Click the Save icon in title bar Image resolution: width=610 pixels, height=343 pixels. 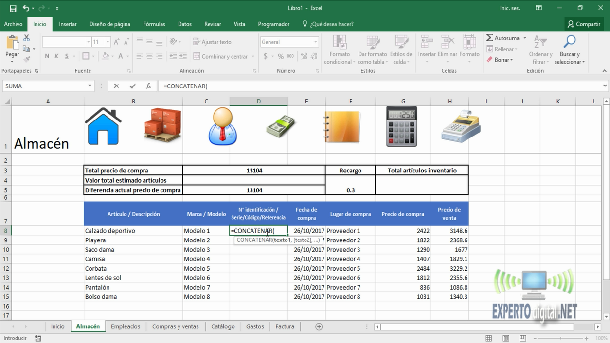click(13, 8)
